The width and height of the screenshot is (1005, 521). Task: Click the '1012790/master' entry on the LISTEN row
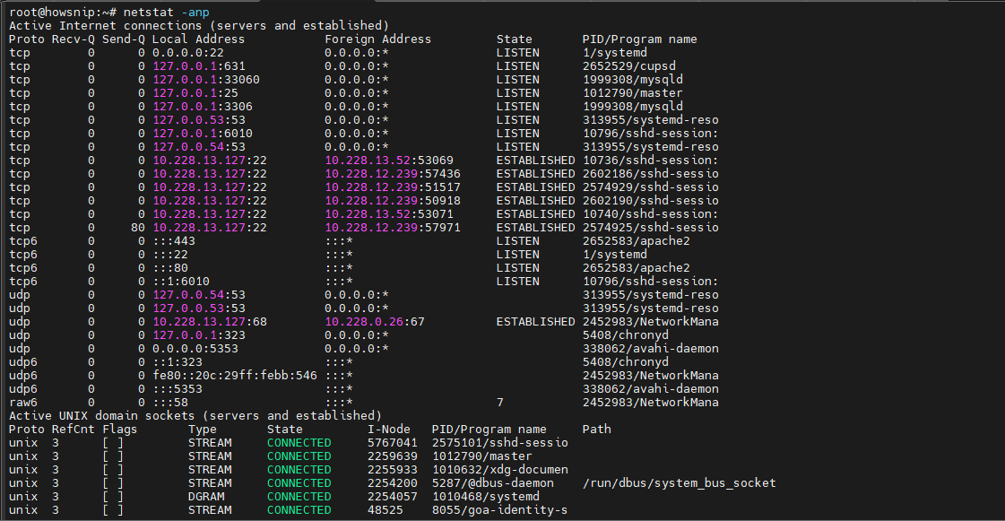pos(633,93)
